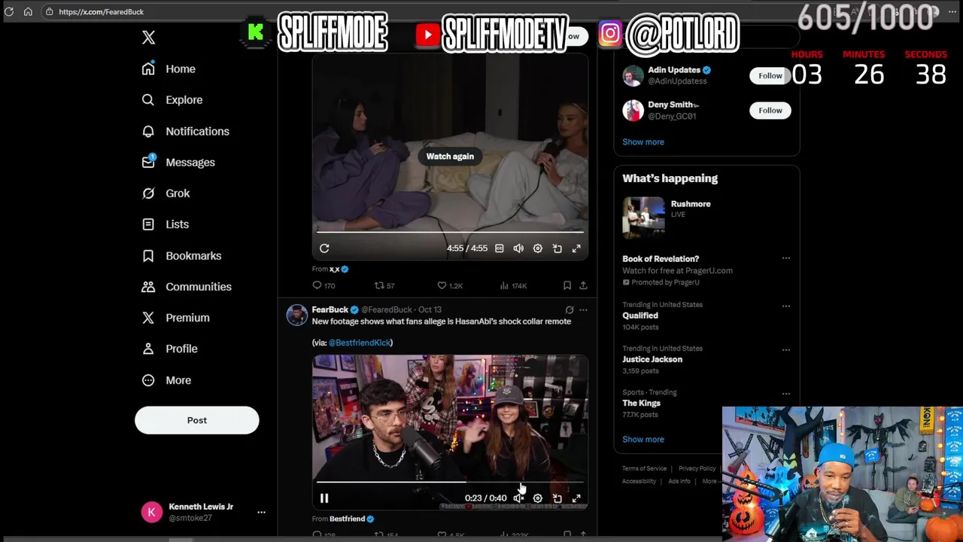Screen dimensions: 963x542
Task: Open the Accessibility footer link
Action: click(639, 481)
